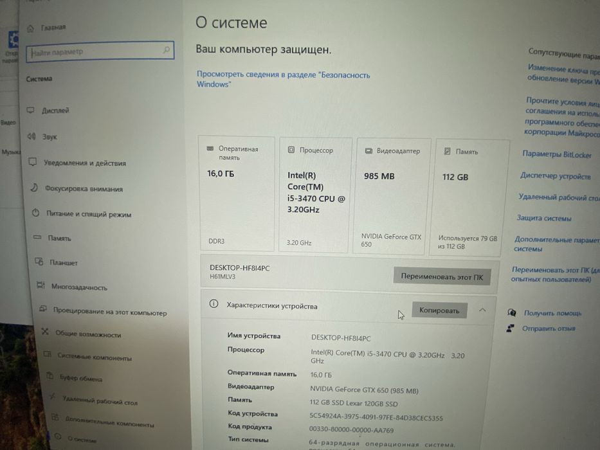Viewport: 600px width, 450px height.
Task: Click the Найти параметр search field
Action: 100,51
